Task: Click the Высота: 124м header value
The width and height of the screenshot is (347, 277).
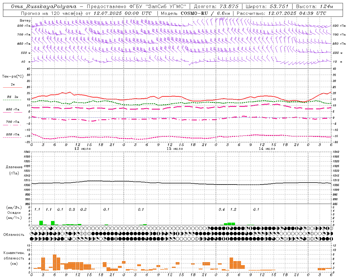Action: [314, 6]
